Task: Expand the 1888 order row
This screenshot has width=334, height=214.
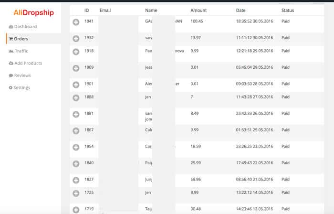Action: 76,98
